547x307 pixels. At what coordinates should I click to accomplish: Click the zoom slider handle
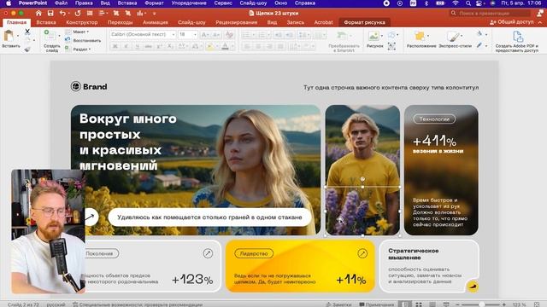click(x=481, y=304)
